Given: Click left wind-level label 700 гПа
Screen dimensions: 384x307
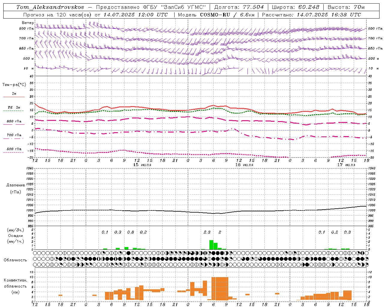Looking at the screenshot, I should (26, 38).
